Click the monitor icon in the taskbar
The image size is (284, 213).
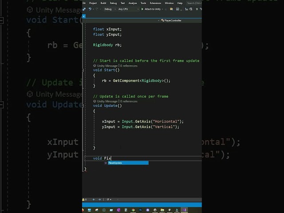tap(89, 210)
